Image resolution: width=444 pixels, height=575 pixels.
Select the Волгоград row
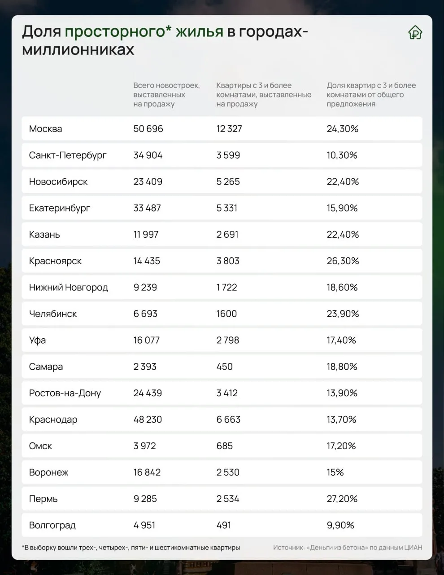(222, 526)
